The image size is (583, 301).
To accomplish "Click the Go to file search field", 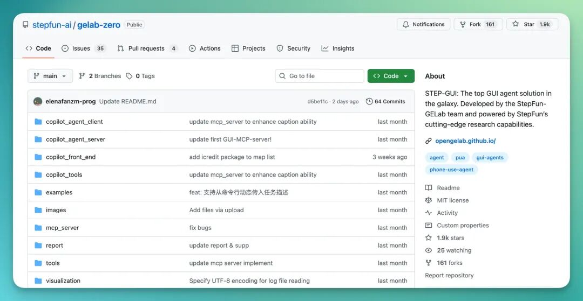I will 320,76.
